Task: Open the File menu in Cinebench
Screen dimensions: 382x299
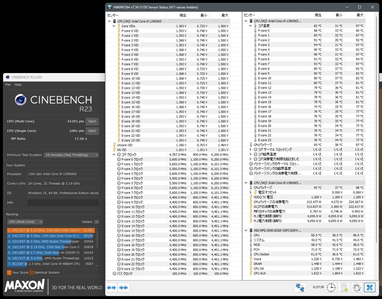Action: click(8, 85)
